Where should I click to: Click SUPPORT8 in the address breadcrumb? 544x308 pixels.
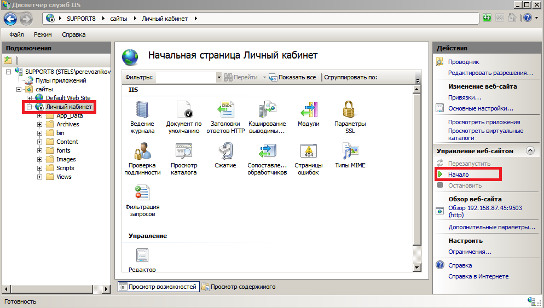(x=81, y=19)
